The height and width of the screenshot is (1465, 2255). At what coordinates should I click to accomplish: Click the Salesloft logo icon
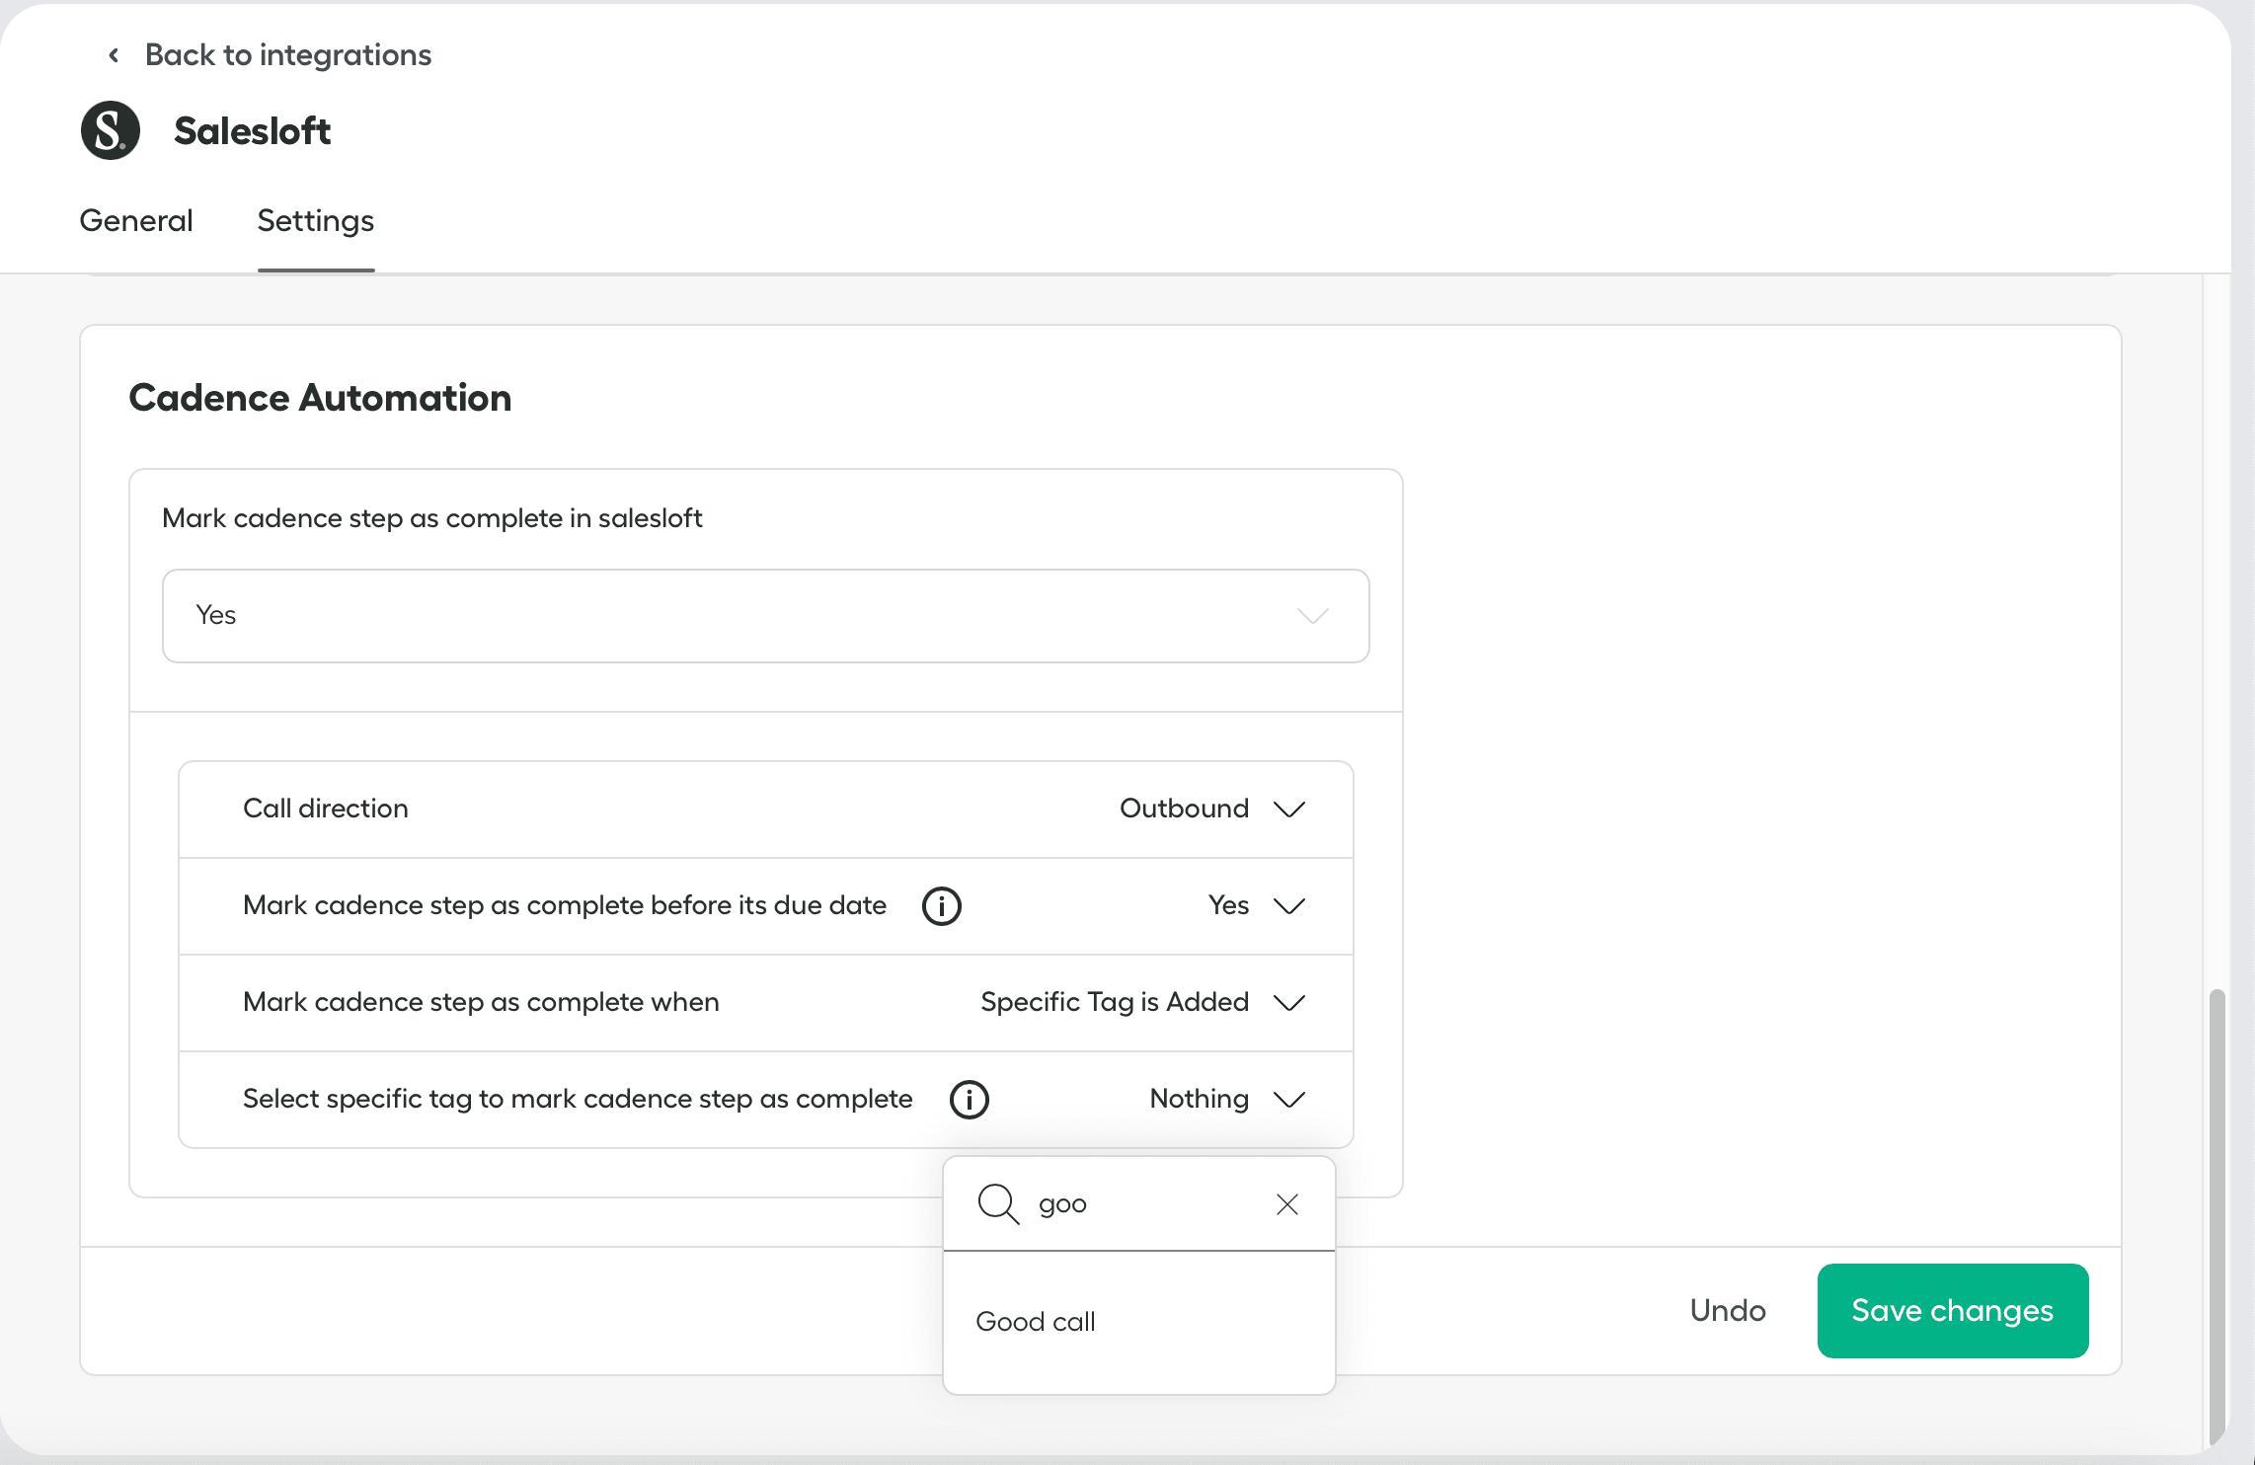click(111, 130)
